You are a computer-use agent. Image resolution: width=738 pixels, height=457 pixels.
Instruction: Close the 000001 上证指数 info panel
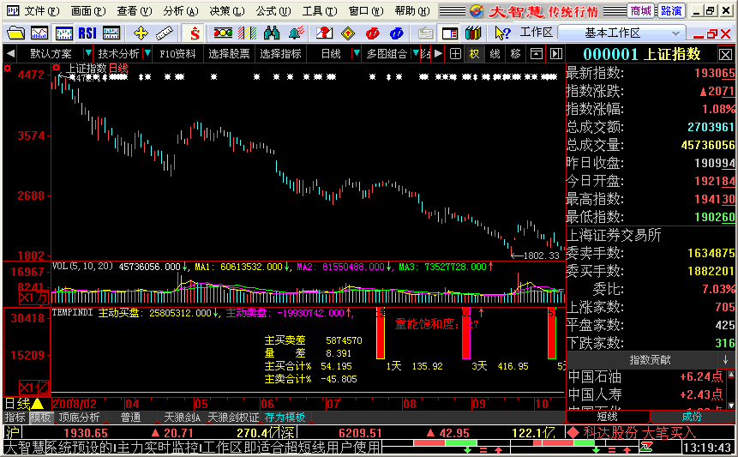(x=725, y=55)
